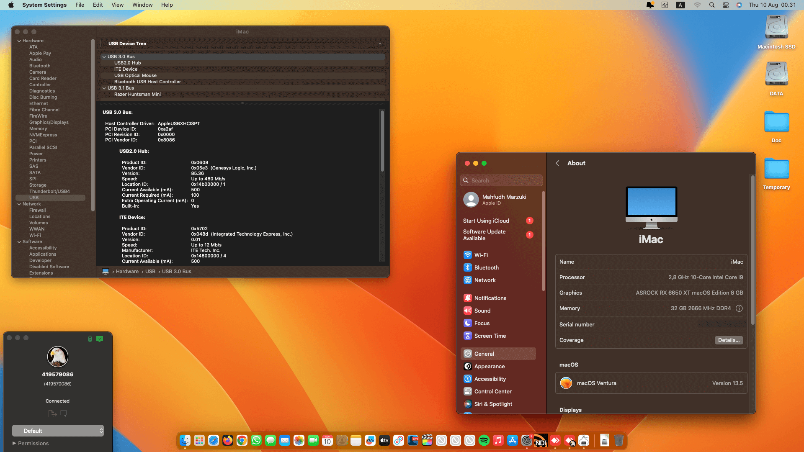
Task: Collapse the Hardware section in the sidebar
Action: pyautogui.click(x=19, y=41)
